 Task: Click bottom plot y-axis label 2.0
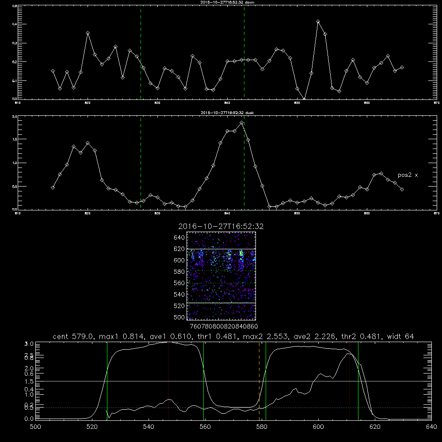[x=30, y=368]
